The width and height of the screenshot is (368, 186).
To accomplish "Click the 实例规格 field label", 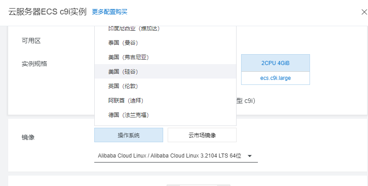I will pos(34,64).
